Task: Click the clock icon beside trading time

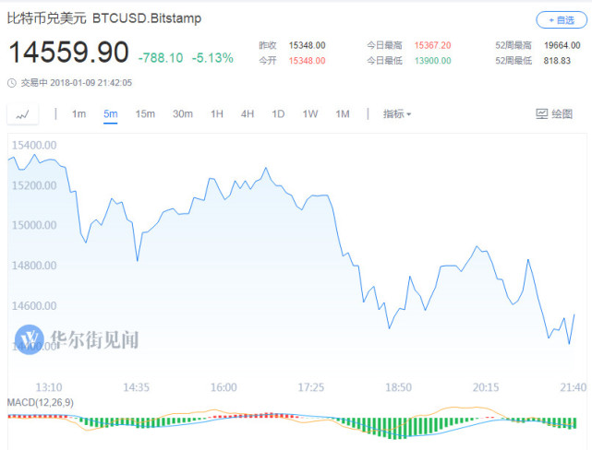Action: point(12,83)
